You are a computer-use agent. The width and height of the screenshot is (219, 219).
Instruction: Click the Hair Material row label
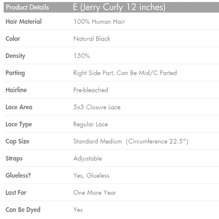point(24,22)
